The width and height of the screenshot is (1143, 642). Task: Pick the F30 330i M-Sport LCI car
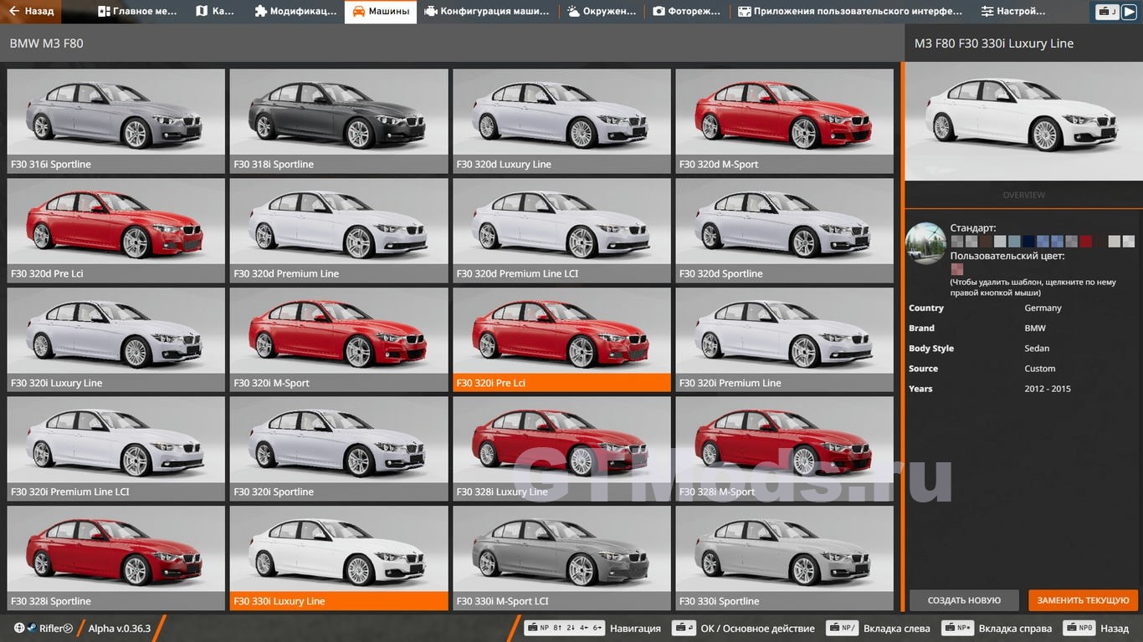pyautogui.click(x=561, y=558)
